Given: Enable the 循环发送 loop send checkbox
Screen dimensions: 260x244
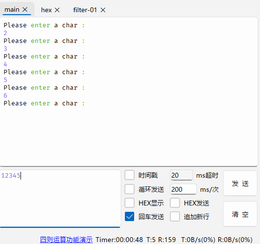Looking at the screenshot, I should pyautogui.click(x=129, y=189).
